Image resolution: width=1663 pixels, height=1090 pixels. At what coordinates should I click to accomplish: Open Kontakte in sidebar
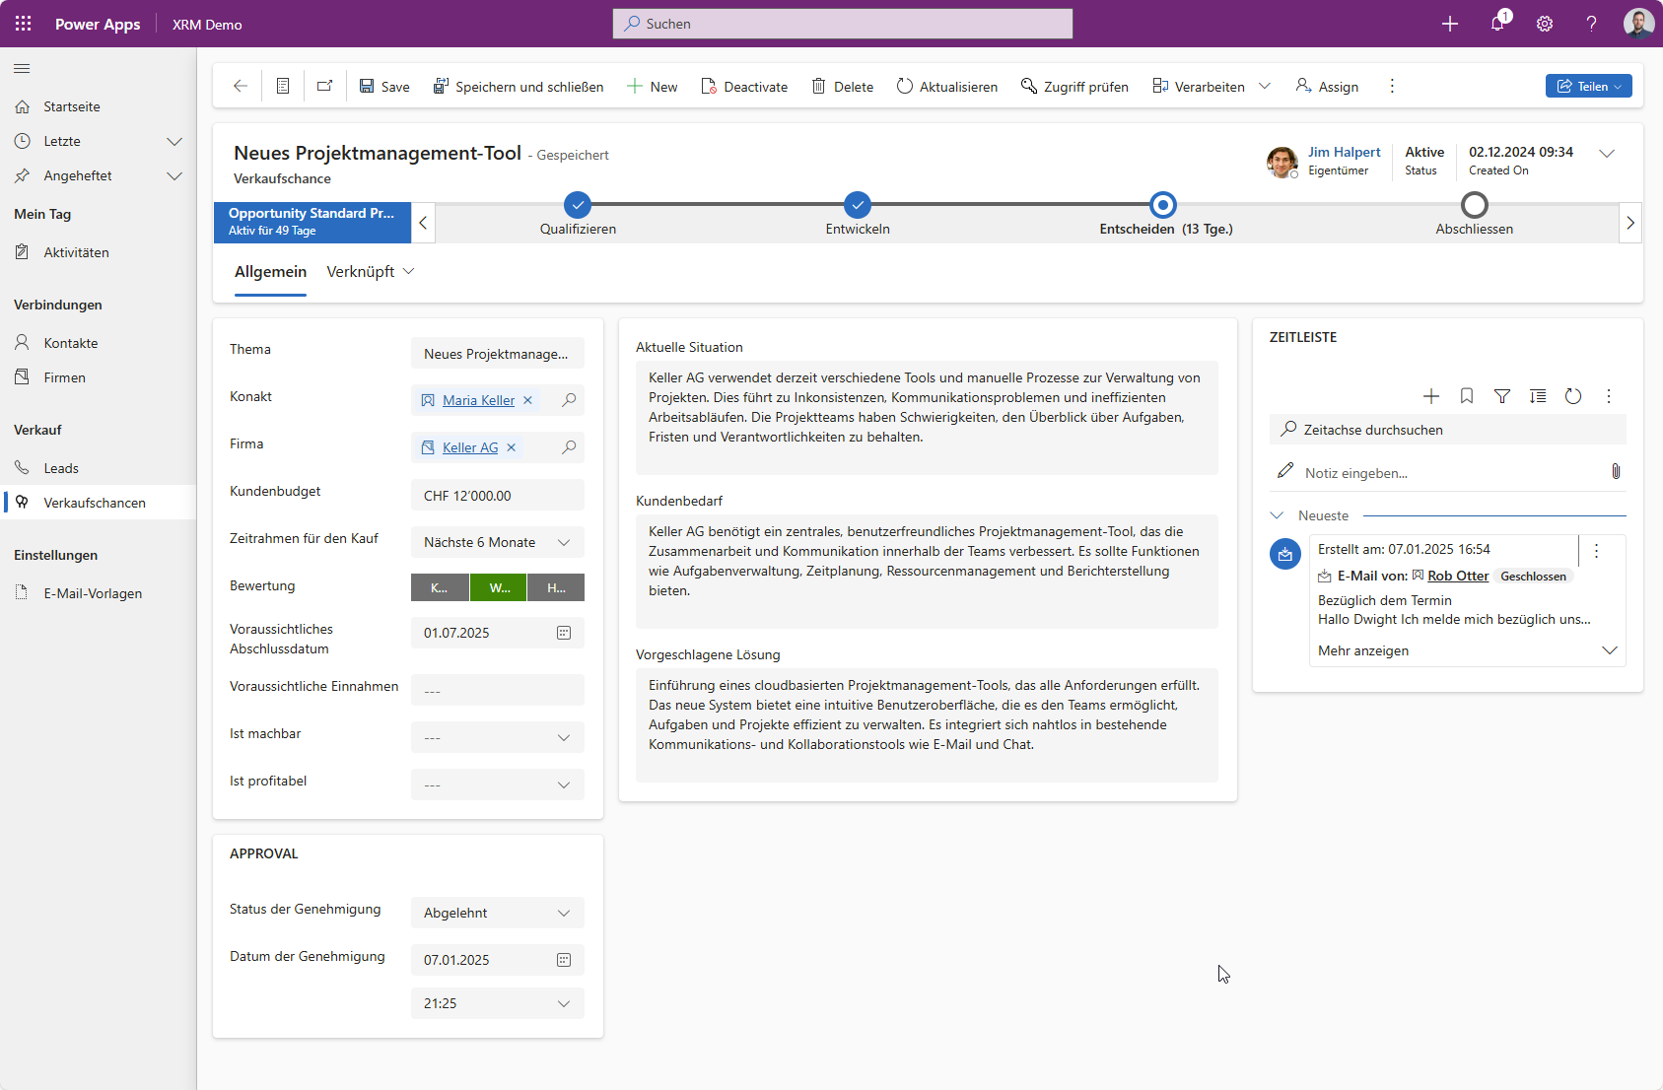click(x=70, y=343)
